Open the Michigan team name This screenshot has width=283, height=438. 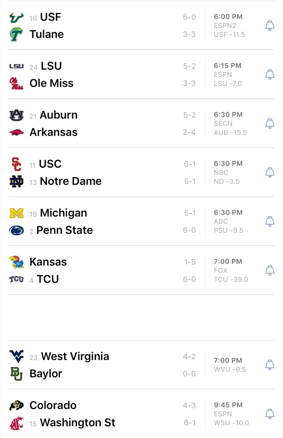(64, 213)
